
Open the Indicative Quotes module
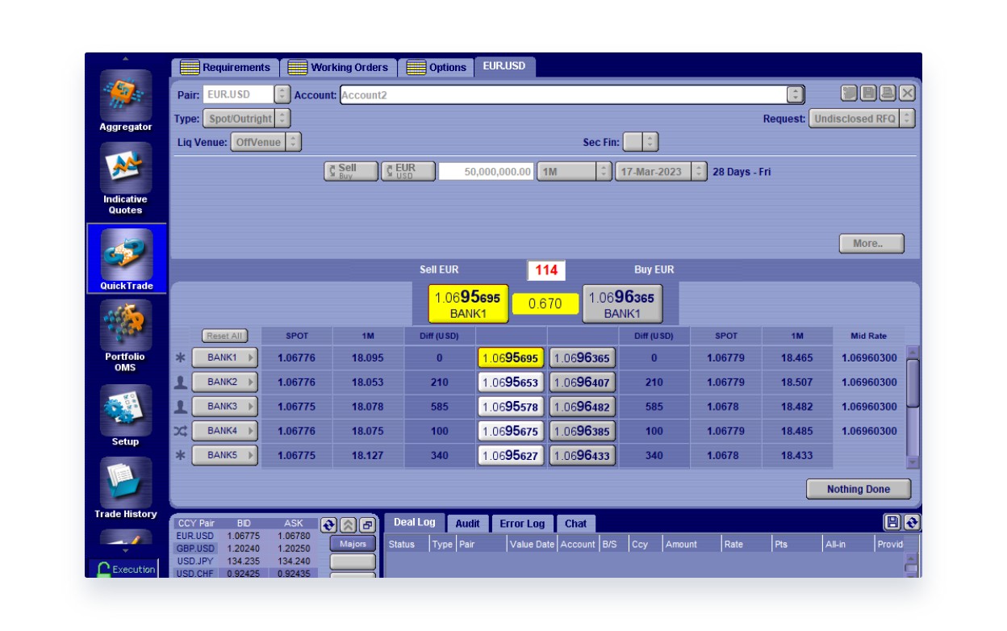pos(126,179)
